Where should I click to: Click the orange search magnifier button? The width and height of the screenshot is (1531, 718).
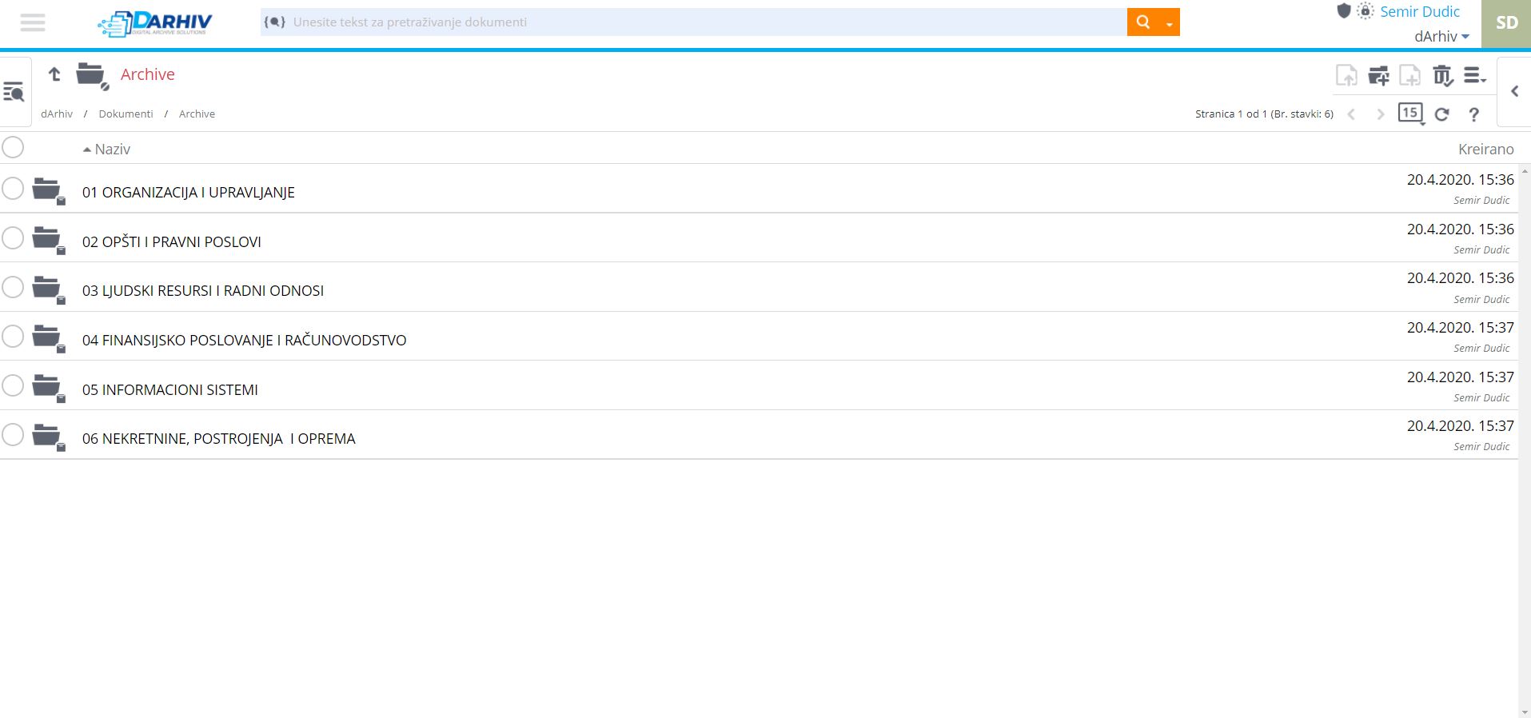[1143, 22]
